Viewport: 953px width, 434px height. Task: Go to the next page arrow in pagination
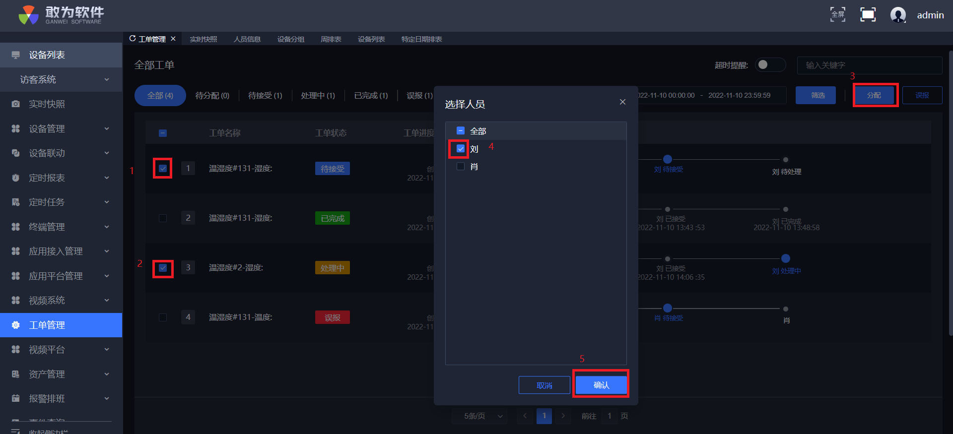point(563,416)
